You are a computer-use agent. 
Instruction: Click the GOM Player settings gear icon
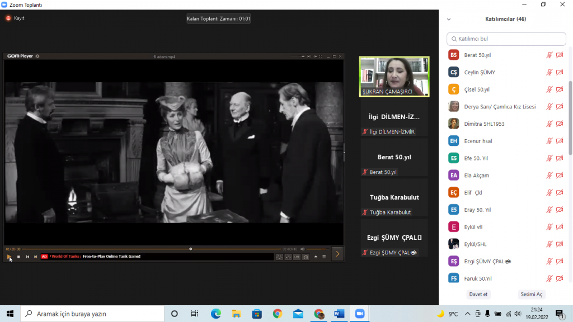37,56
